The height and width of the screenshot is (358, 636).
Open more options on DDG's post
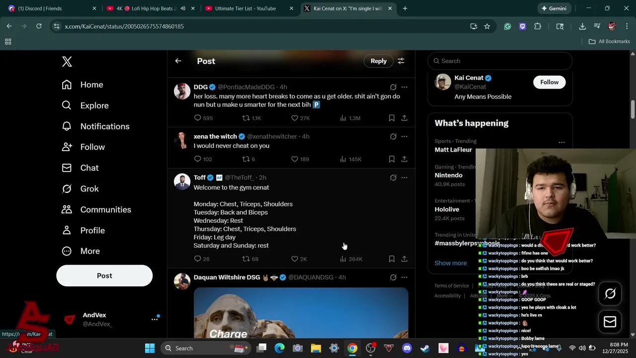[404, 87]
